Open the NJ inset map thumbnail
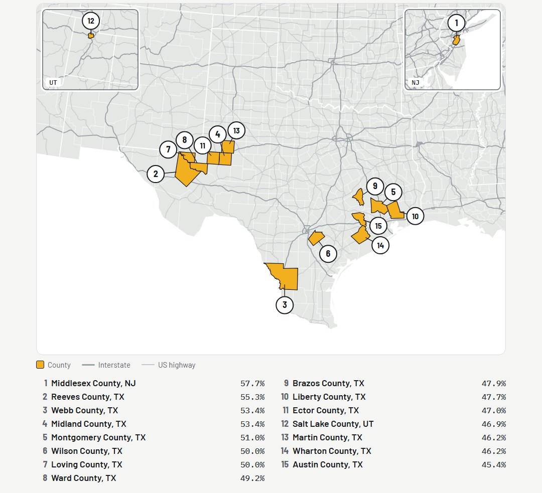Image resolution: width=542 pixels, height=493 pixels. (453, 50)
